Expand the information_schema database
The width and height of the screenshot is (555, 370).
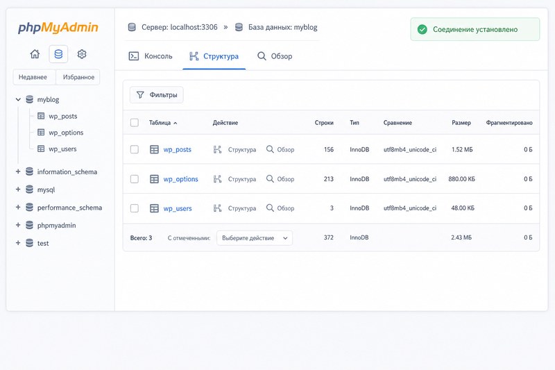[18, 171]
